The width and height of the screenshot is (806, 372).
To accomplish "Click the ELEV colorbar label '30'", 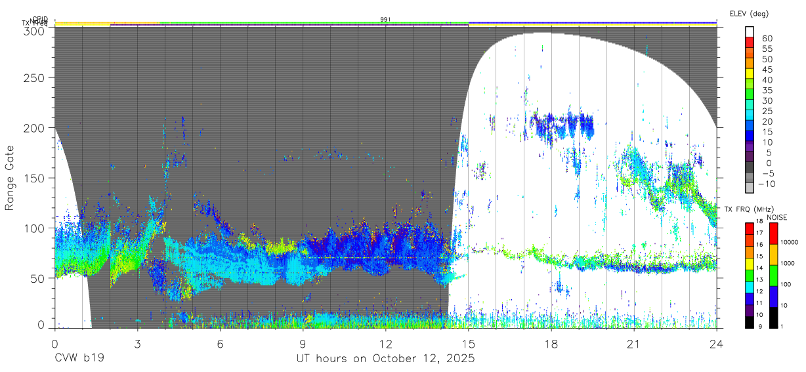I will 767,101.
